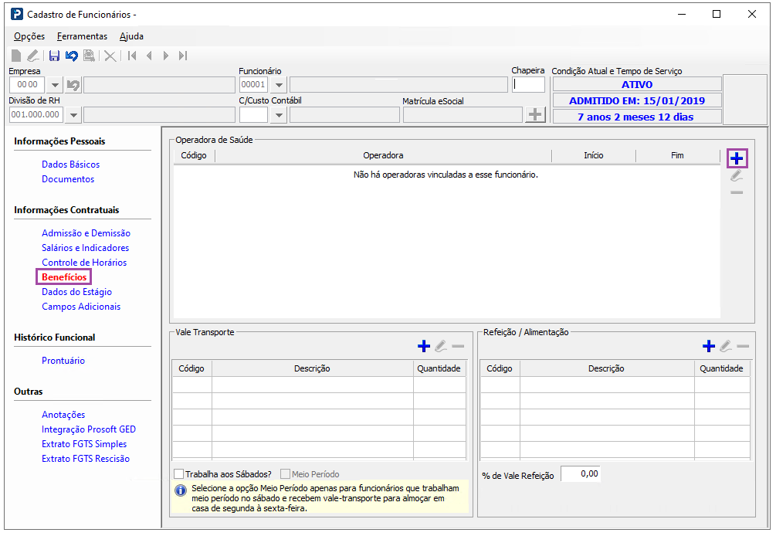Open Salários e Indicadores

(85, 248)
